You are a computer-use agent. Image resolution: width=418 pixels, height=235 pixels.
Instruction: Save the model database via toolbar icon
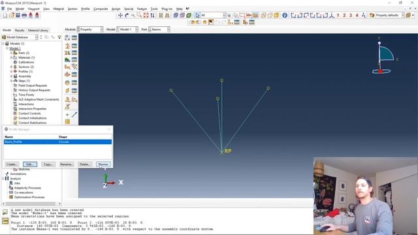(18, 16)
